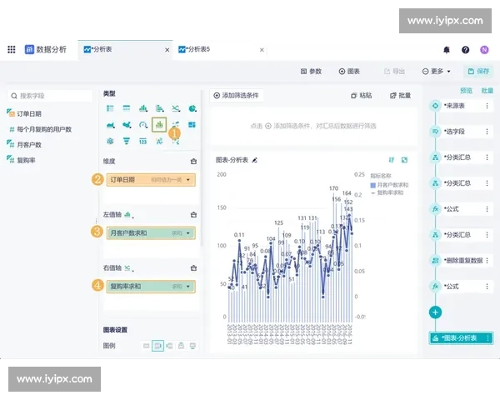Open 删除重复数据 step options menu
The width and height of the screenshot is (500, 400).
[x=487, y=261]
